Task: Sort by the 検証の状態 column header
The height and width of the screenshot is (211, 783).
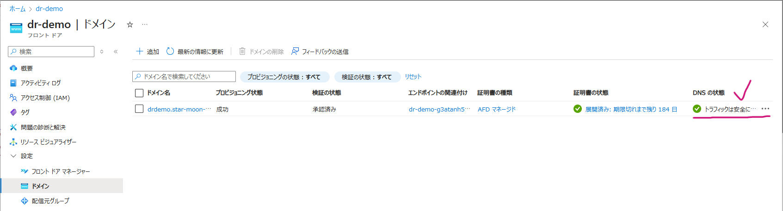Action: click(x=327, y=93)
